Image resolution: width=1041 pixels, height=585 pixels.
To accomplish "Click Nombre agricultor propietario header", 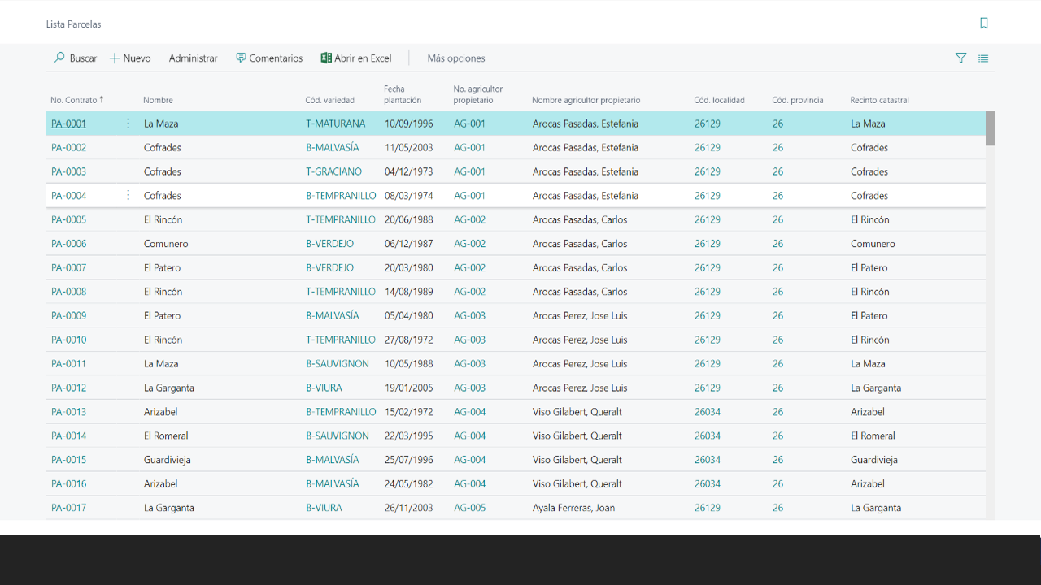I will coord(586,100).
